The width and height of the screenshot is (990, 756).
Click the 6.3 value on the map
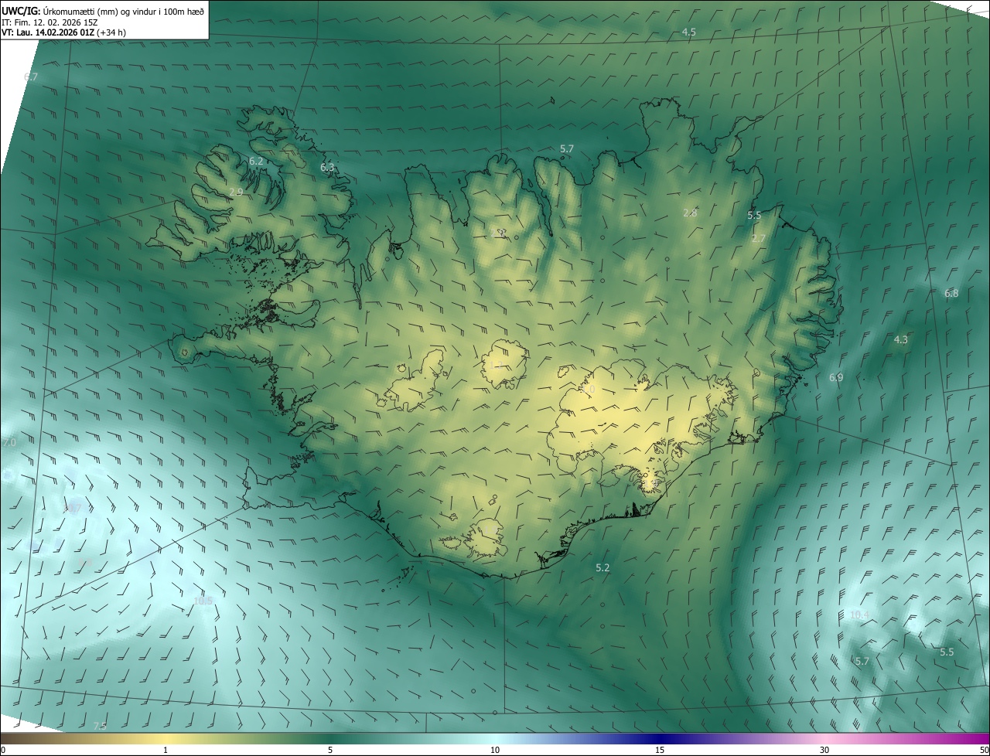point(327,167)
